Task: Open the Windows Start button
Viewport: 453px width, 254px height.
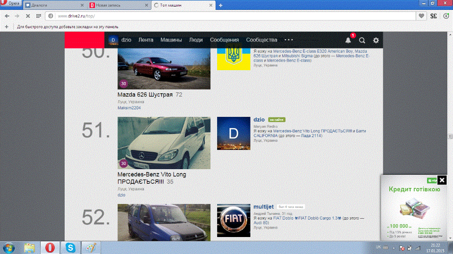Action: (x=8, y=248)
